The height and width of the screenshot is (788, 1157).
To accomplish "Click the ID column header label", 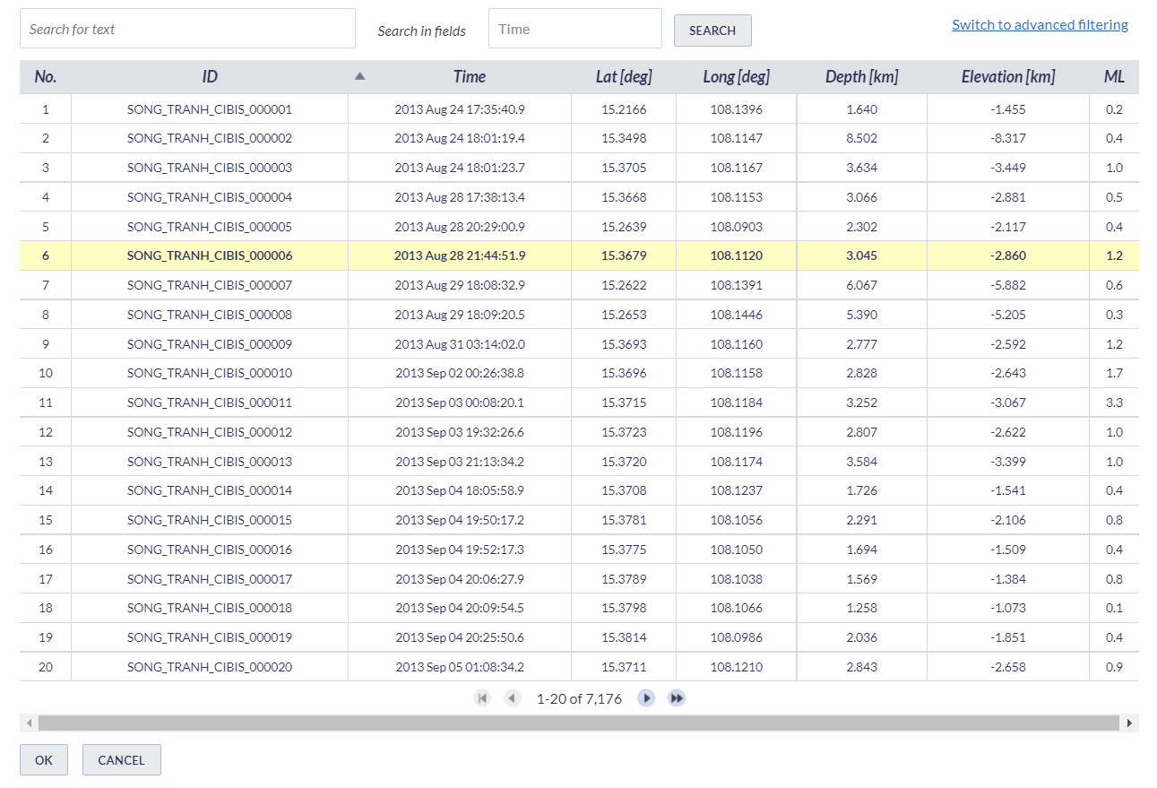I will tap(210, 77).
